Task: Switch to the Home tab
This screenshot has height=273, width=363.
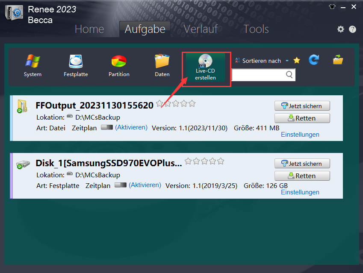Action: click(x=89, y=29)
